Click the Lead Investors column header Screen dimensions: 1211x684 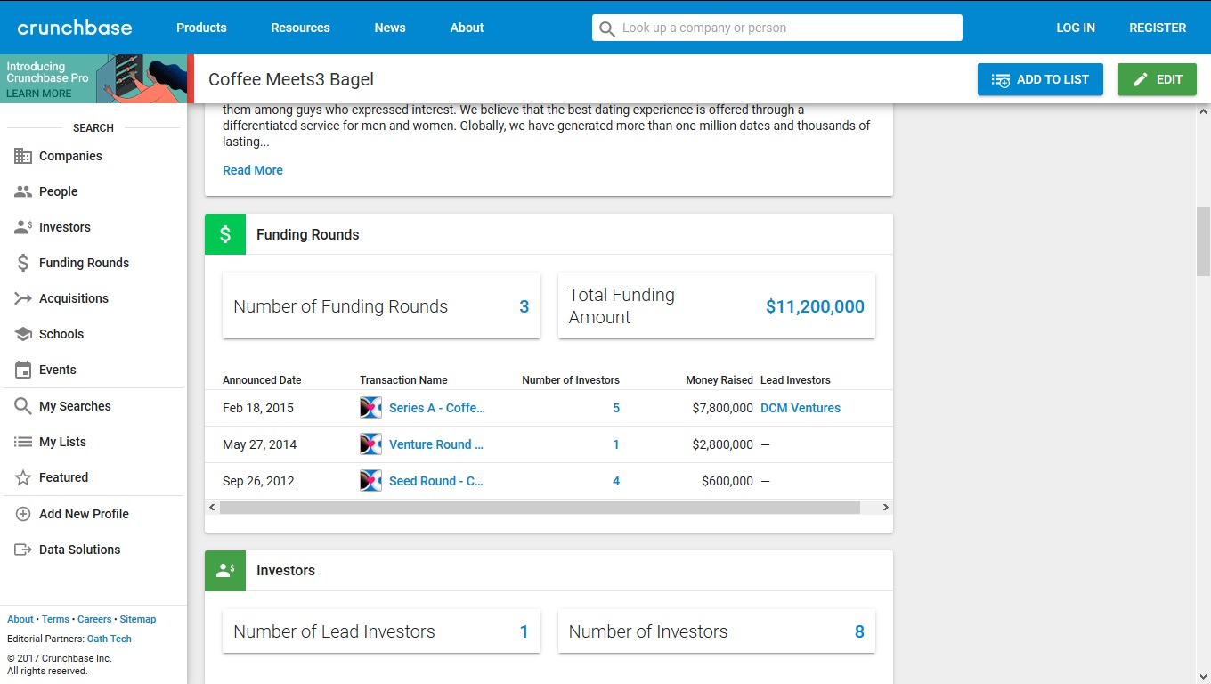[795, 380]
